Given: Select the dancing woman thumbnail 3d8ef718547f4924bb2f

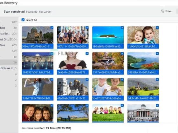Looking at the screenshot, I should (38, 87).
